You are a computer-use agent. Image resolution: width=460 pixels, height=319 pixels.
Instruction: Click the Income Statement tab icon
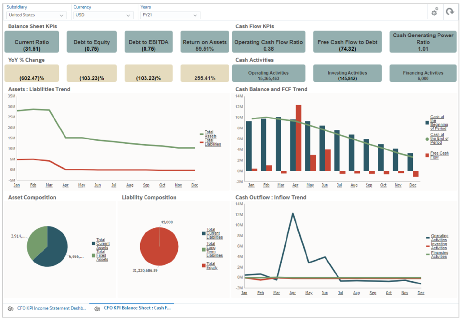click(11, 309)
